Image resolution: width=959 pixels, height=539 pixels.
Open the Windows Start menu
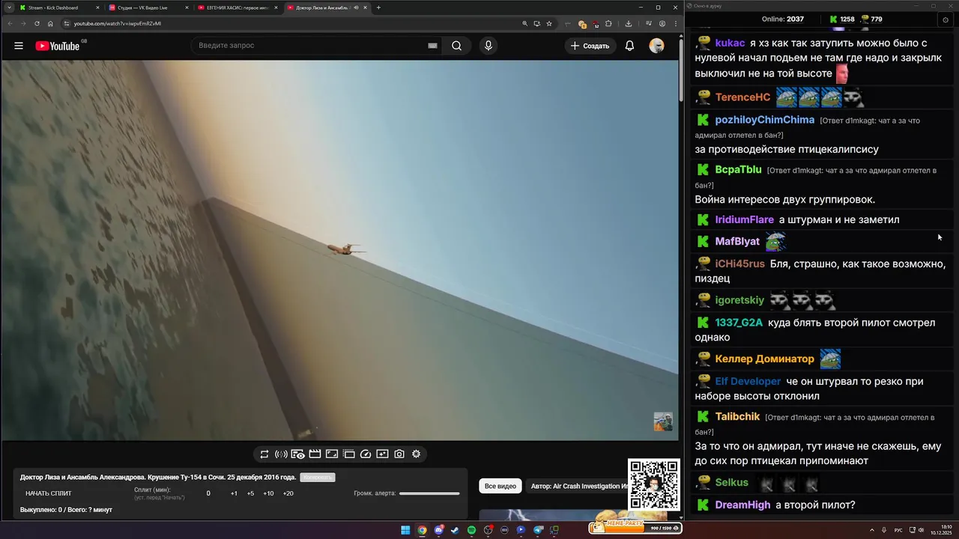coord(405,530)
